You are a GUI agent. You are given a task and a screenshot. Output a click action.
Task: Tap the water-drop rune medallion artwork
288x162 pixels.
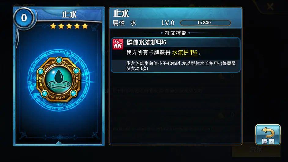[58, 79]
